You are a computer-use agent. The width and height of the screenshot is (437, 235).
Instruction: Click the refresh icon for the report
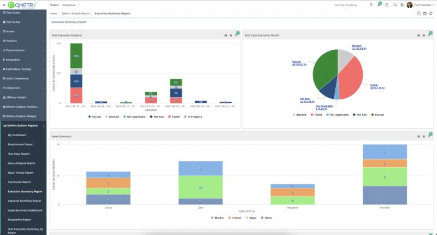(432, 13)
